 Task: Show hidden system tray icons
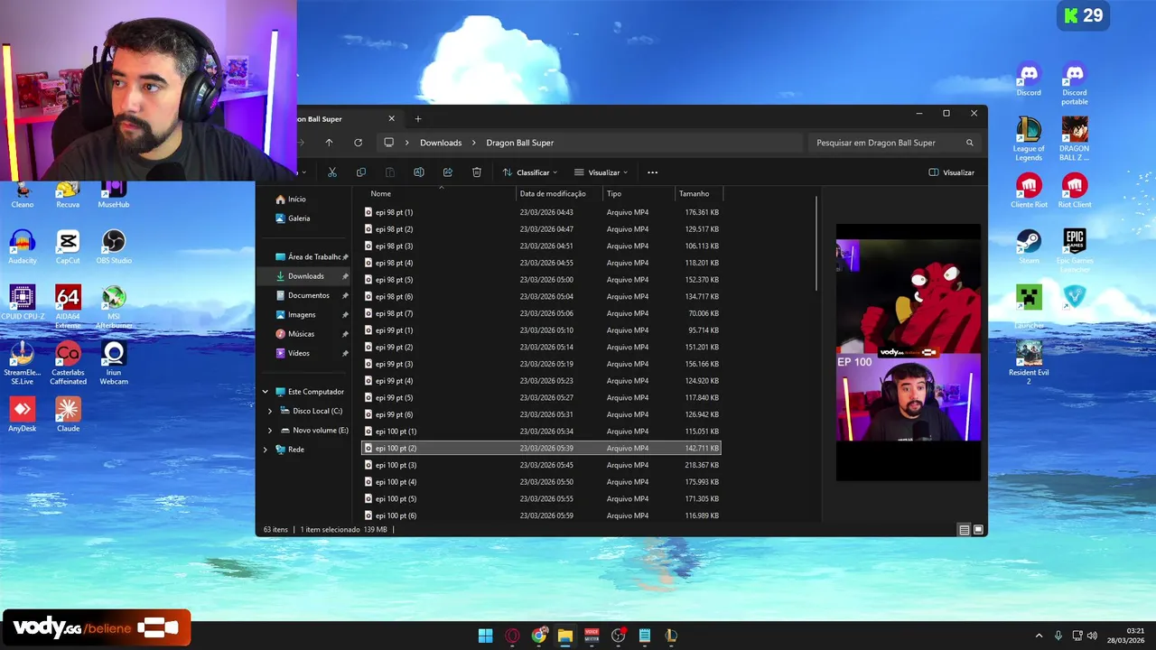click(x=1039, y=636)
